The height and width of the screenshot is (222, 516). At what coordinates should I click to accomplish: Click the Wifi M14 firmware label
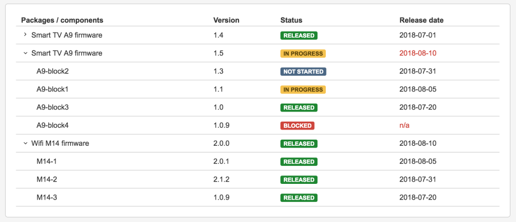(x=60, y=144)
